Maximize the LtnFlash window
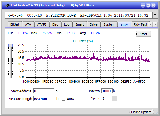Viewport: 160px width, 116px height. tap(148, 5)
